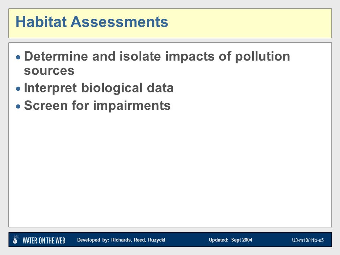Click the "Sept 2004" date in footer
Screen dimensions: 340x255
[x=242, y=240]
